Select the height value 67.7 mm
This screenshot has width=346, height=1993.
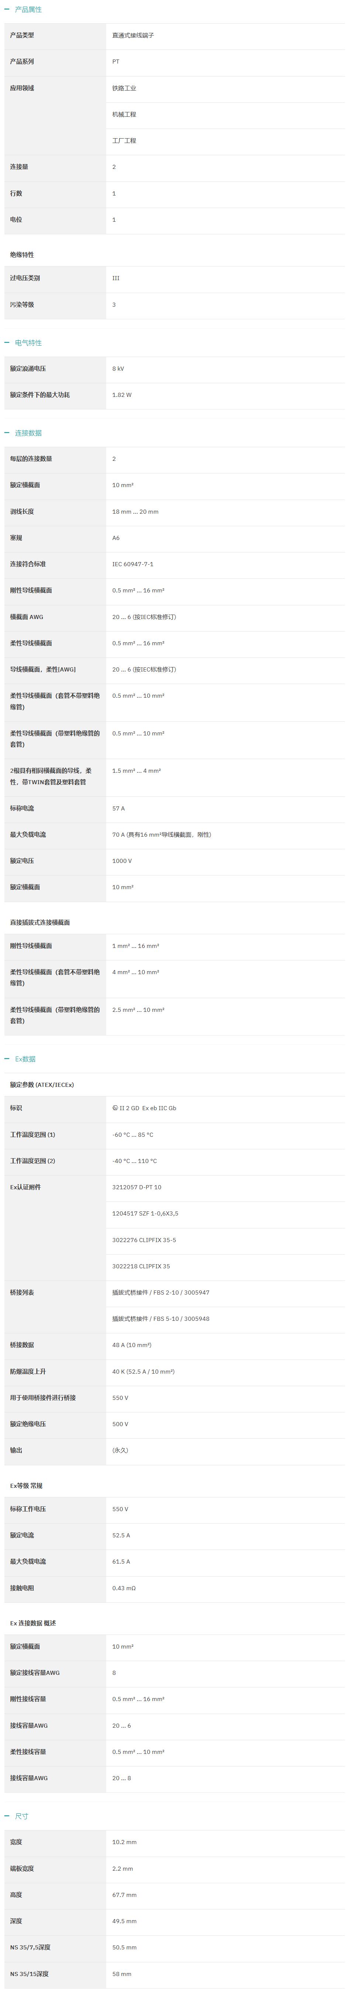[124, 1895]
